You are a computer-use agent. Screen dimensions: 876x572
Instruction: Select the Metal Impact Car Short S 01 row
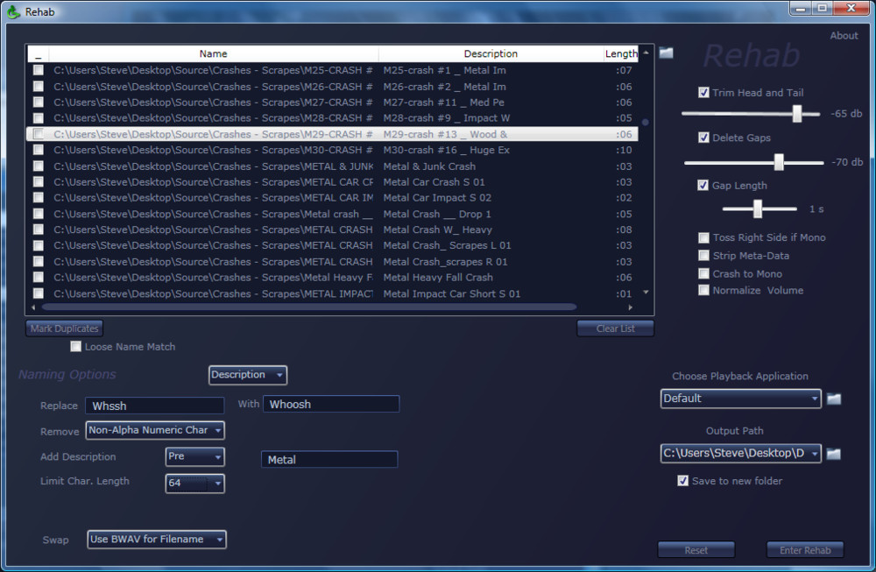point(332,293)
